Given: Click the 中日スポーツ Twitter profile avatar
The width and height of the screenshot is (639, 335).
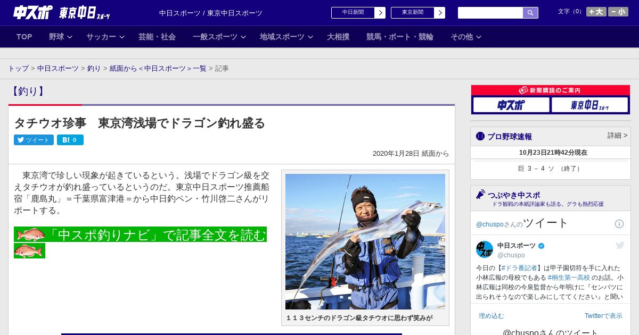Looking at the screenshot, I should click(485, 249).
